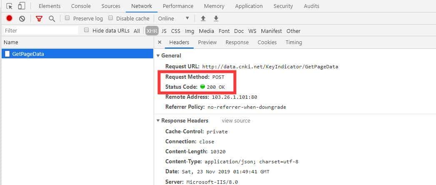The image size is (436, 185).
Task: Check the Disable cache option
Action: click(x=111, y=18)
